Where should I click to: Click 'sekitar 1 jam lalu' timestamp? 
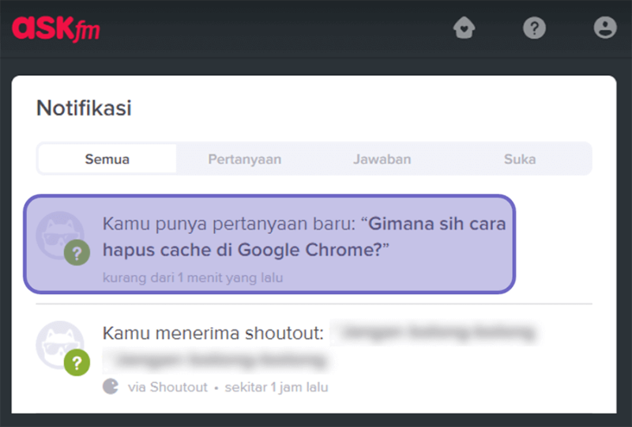pos(276,387)
